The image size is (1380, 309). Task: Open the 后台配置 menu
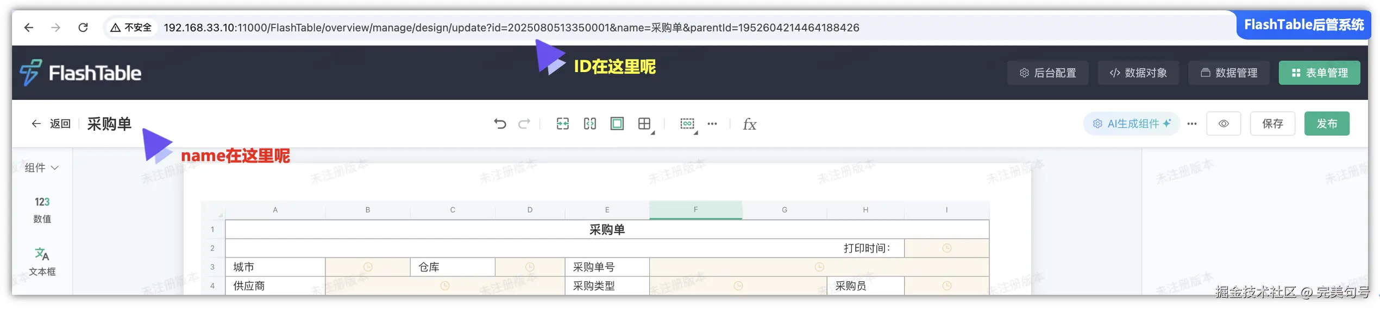tap(1047, 73)
